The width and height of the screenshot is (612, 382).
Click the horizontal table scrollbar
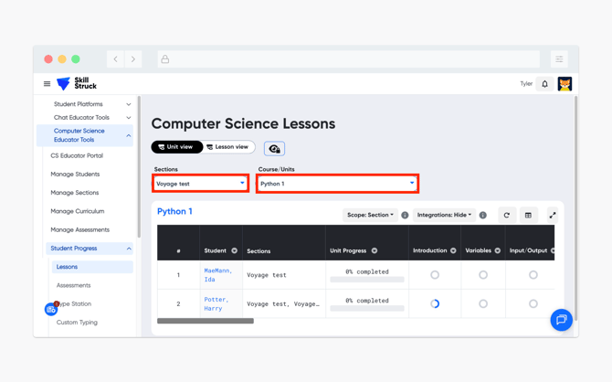pyautogui.click(x=205, y=321)
